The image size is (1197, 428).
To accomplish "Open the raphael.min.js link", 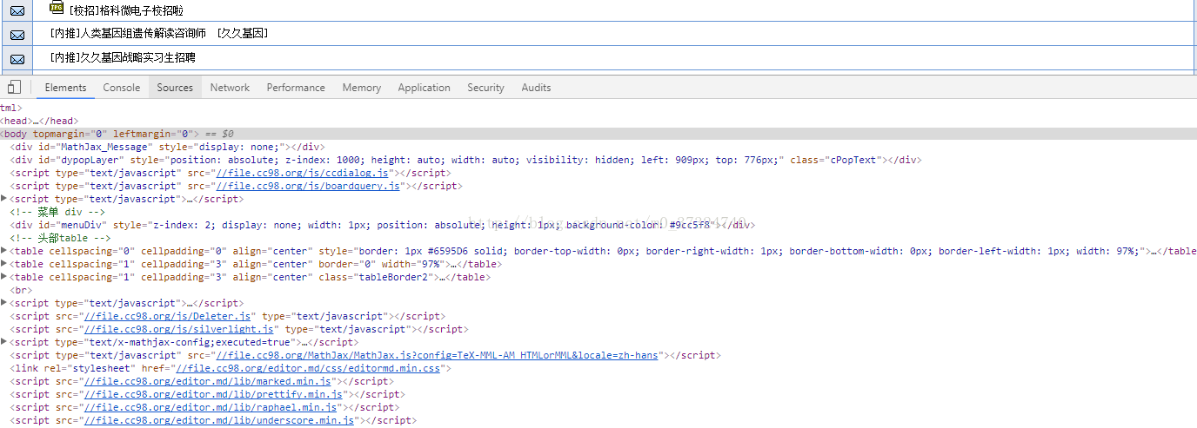I will 211,407.
